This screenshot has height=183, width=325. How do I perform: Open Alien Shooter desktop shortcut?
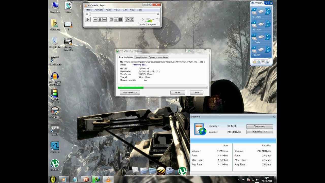55,60
